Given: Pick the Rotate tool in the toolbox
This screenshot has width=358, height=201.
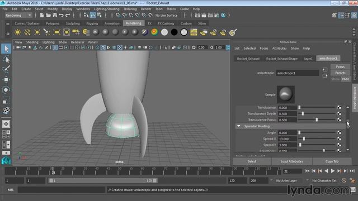Looking at the screenshot, I should 6,90.
